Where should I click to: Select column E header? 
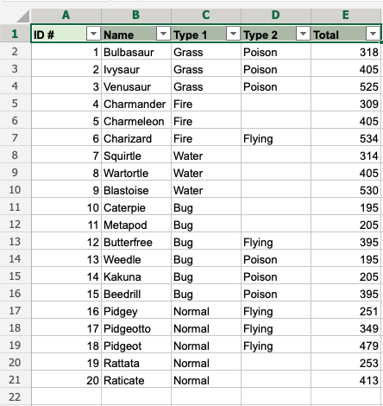pyautogui.click(x=346, y=16)
